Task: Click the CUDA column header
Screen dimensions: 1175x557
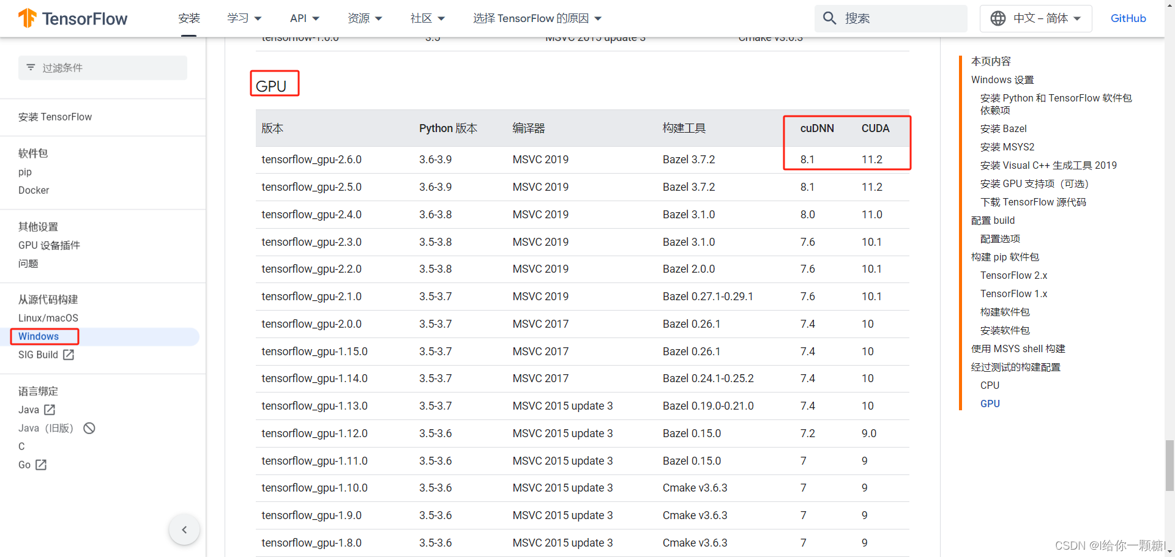Action: [876, 128]
